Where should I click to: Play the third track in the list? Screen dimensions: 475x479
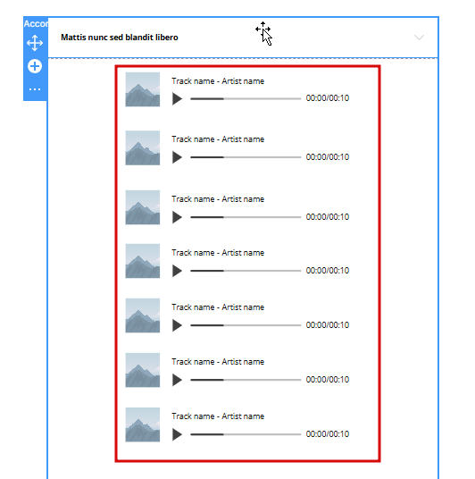coord(177,217)
